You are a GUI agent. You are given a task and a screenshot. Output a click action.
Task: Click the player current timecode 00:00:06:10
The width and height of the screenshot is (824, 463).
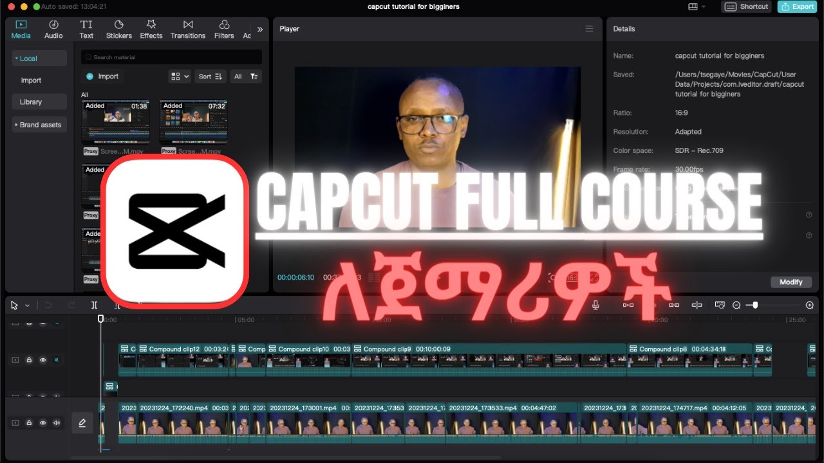(x=295, y=277)
